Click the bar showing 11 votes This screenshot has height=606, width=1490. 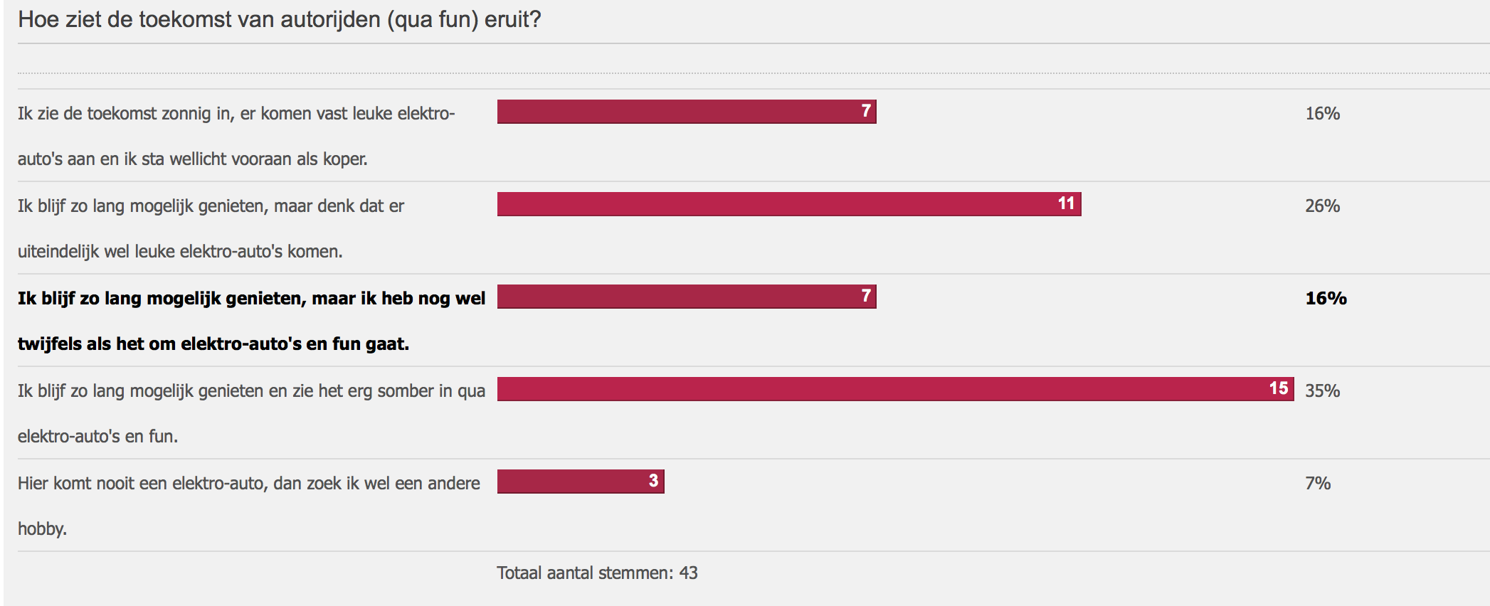(x=789, y=204)
